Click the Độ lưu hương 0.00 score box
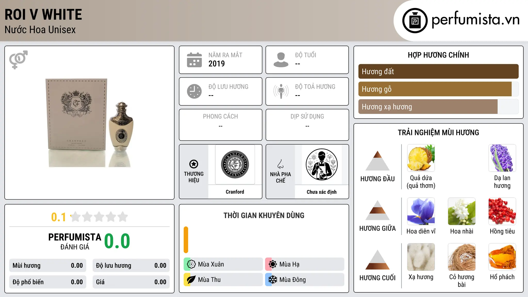 tap(131, 266)
